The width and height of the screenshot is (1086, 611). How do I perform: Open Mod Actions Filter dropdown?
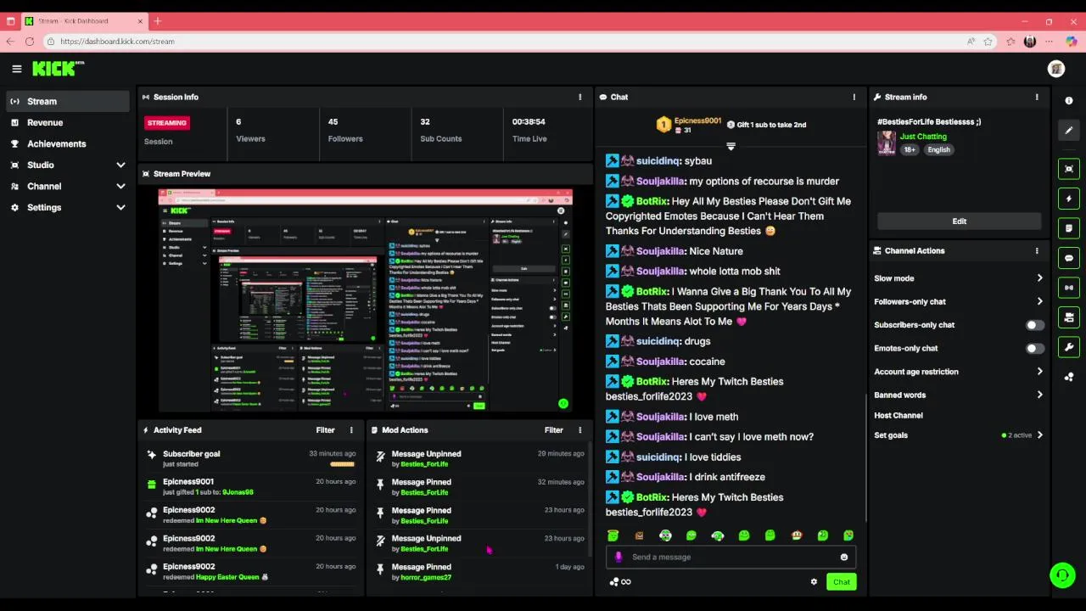(554, 430)
